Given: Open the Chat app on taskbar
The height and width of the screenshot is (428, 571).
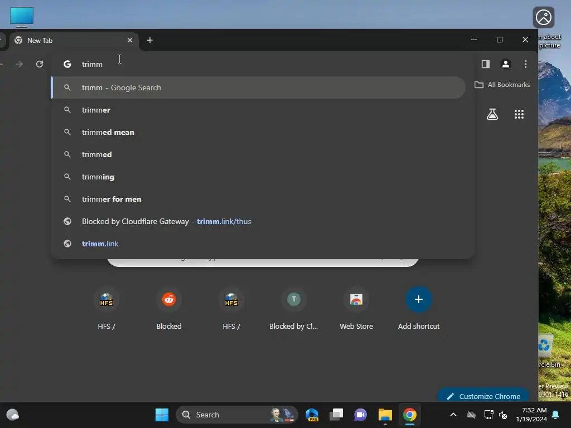Looking at the screenshot, I should tap(361, 415).
